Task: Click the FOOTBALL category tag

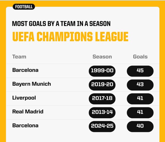Action: pyautogui.click(x=24, y=7)
